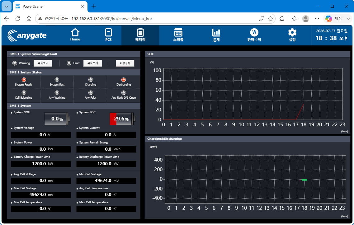354x225 pixels.
Task: Select the 배터리 battery menu
Action: click(x=140, y=35)
